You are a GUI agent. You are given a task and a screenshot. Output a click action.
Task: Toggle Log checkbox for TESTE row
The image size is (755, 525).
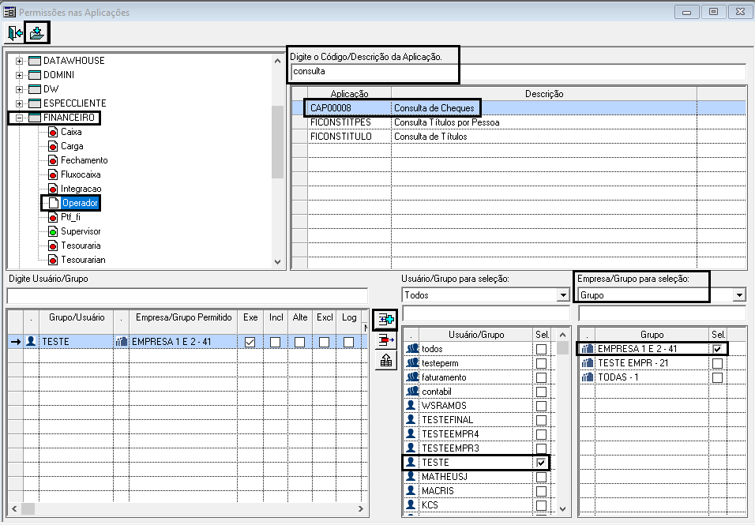point(348,342)
